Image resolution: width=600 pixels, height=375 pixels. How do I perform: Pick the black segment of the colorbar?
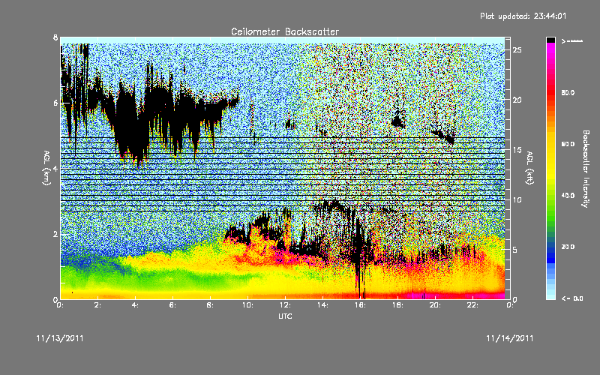(x=550, y=40)
